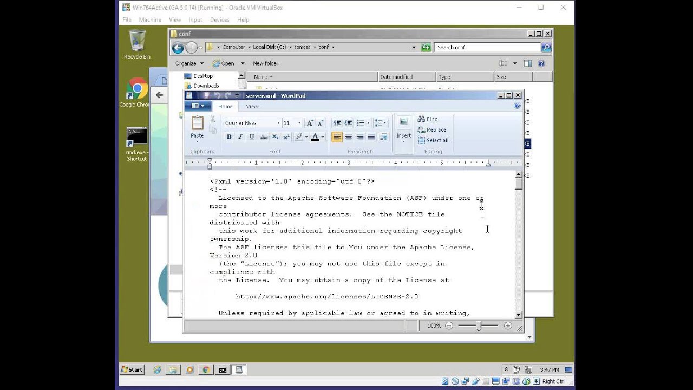Toggle bold formatting
Viewport: 693px width, 390px height.
coord(229,137)
